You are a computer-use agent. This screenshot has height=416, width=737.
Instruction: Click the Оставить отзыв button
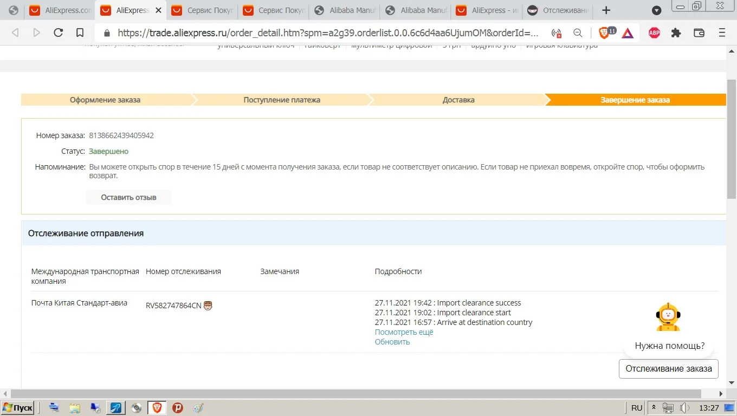[x=128, y=197]
